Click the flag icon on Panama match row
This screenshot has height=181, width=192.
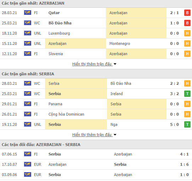[x=28, y=104]
